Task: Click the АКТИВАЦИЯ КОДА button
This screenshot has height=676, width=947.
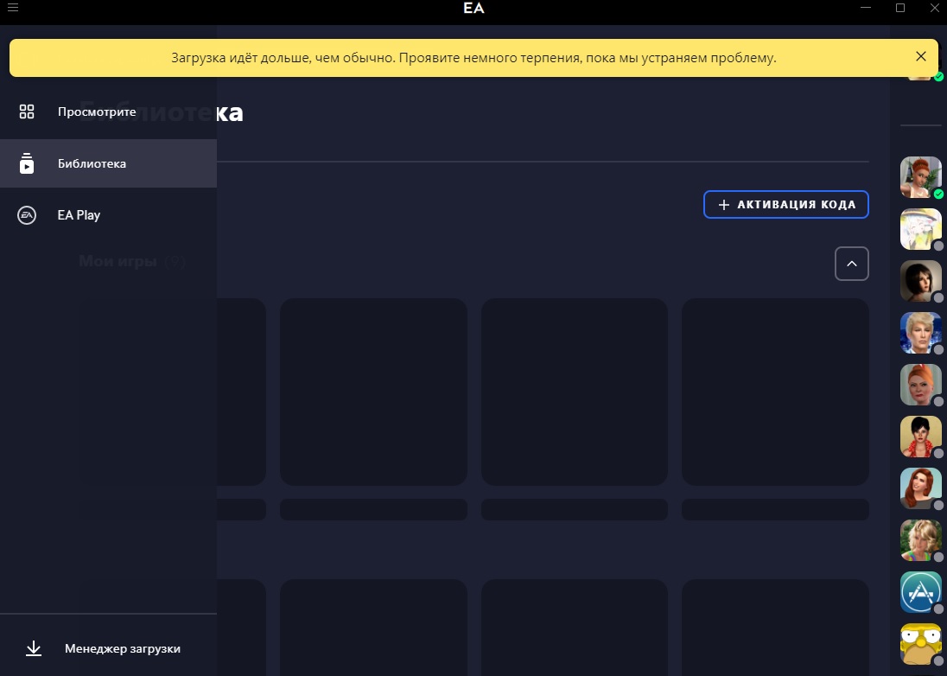Action: 785,204
